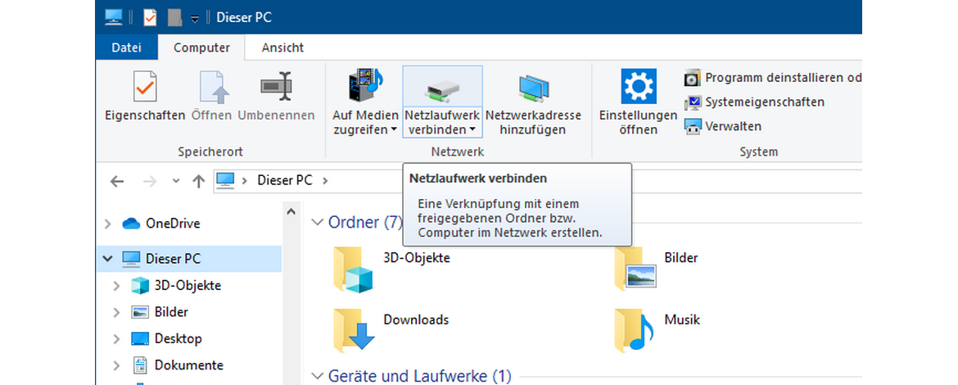Screen dimensions: 958x385
Task: Expand OneDrive in navigation tree
Action: (107, 224)
